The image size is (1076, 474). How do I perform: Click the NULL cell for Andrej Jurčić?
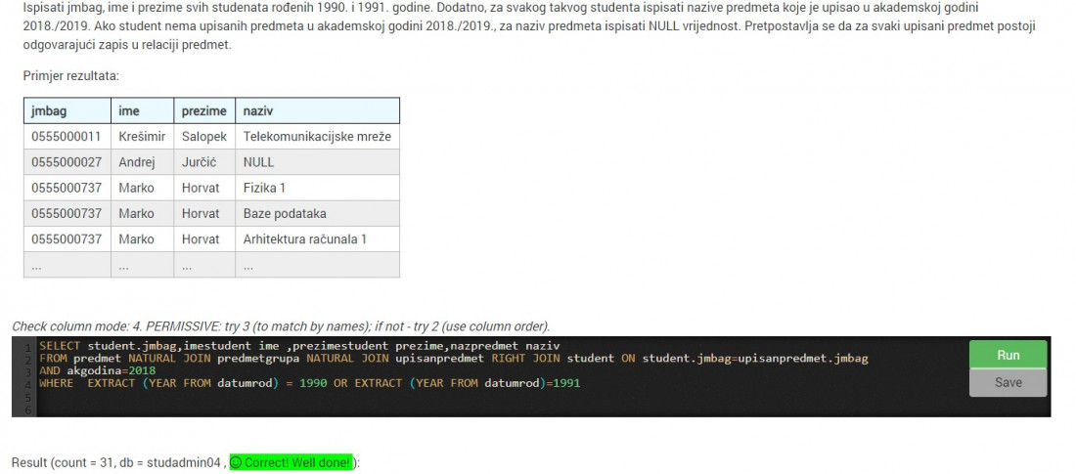tap(317, 162)
